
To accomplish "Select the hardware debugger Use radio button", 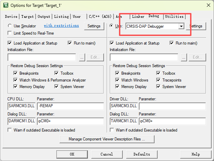I will point(112,26).
